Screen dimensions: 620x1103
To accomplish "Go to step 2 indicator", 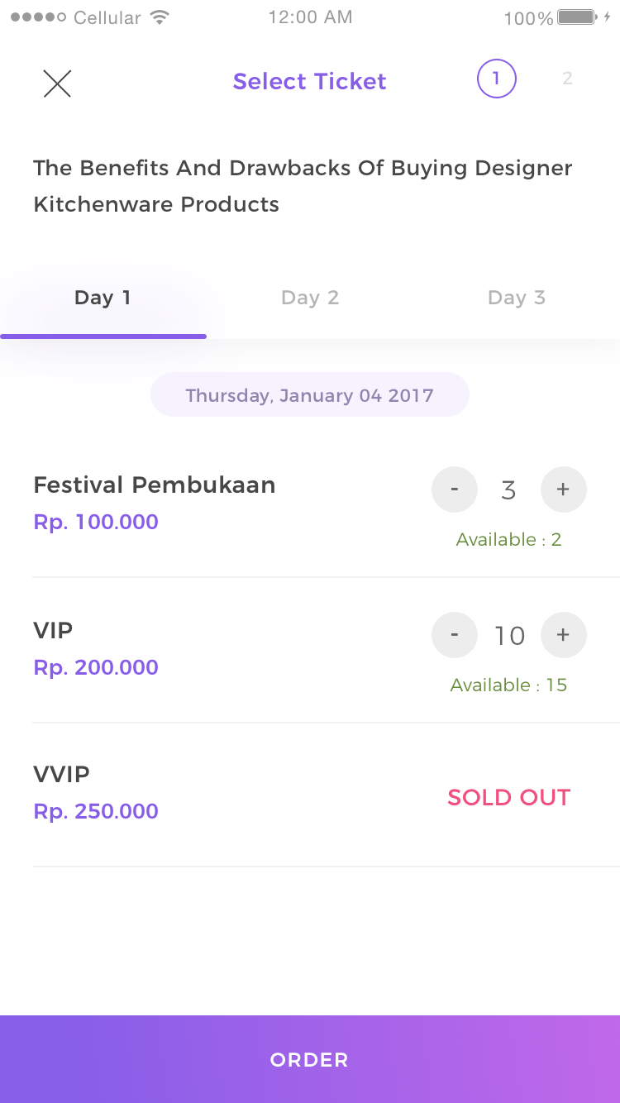I will [x=567, y=79].
